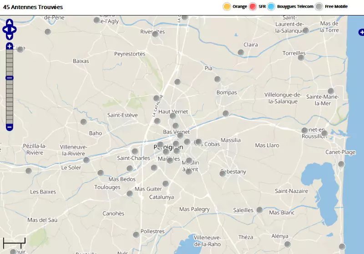Click the antenna marker near Pollestres
The height and width of the screenshot is (254, 364).
coord(136,235)
